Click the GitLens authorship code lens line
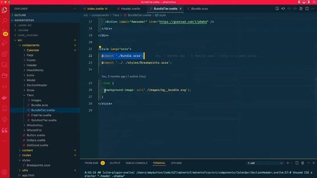This screenshot has width=317, height=178. pyautogui.click(x=123, y=77)
